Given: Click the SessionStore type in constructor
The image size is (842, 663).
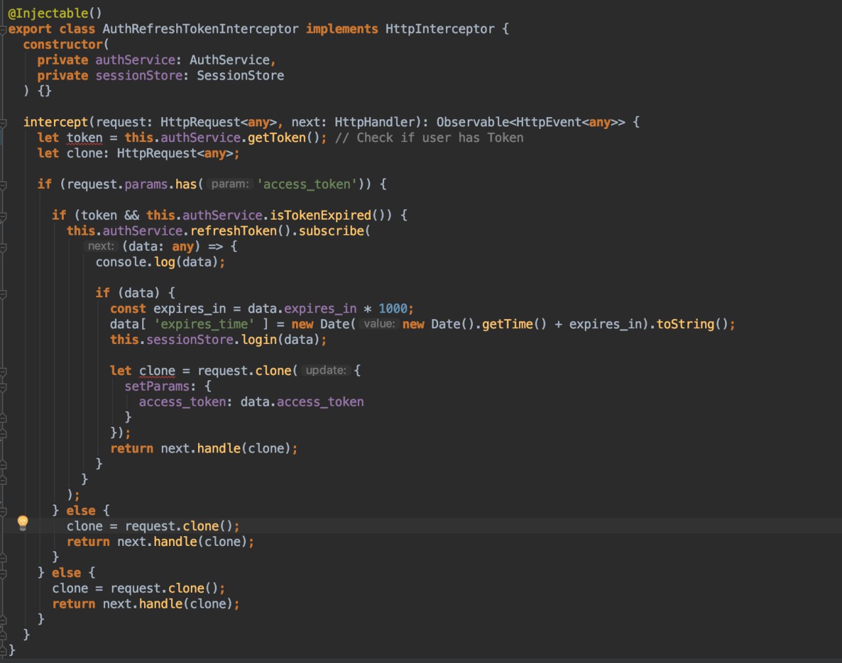Looking at the screenshot, I should pos(240,76).
